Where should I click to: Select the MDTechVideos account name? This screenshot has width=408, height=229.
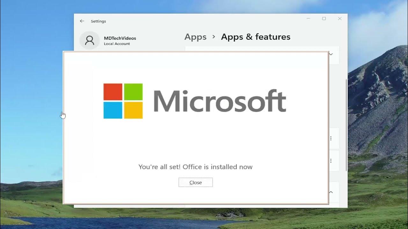[x=120, y=38]
